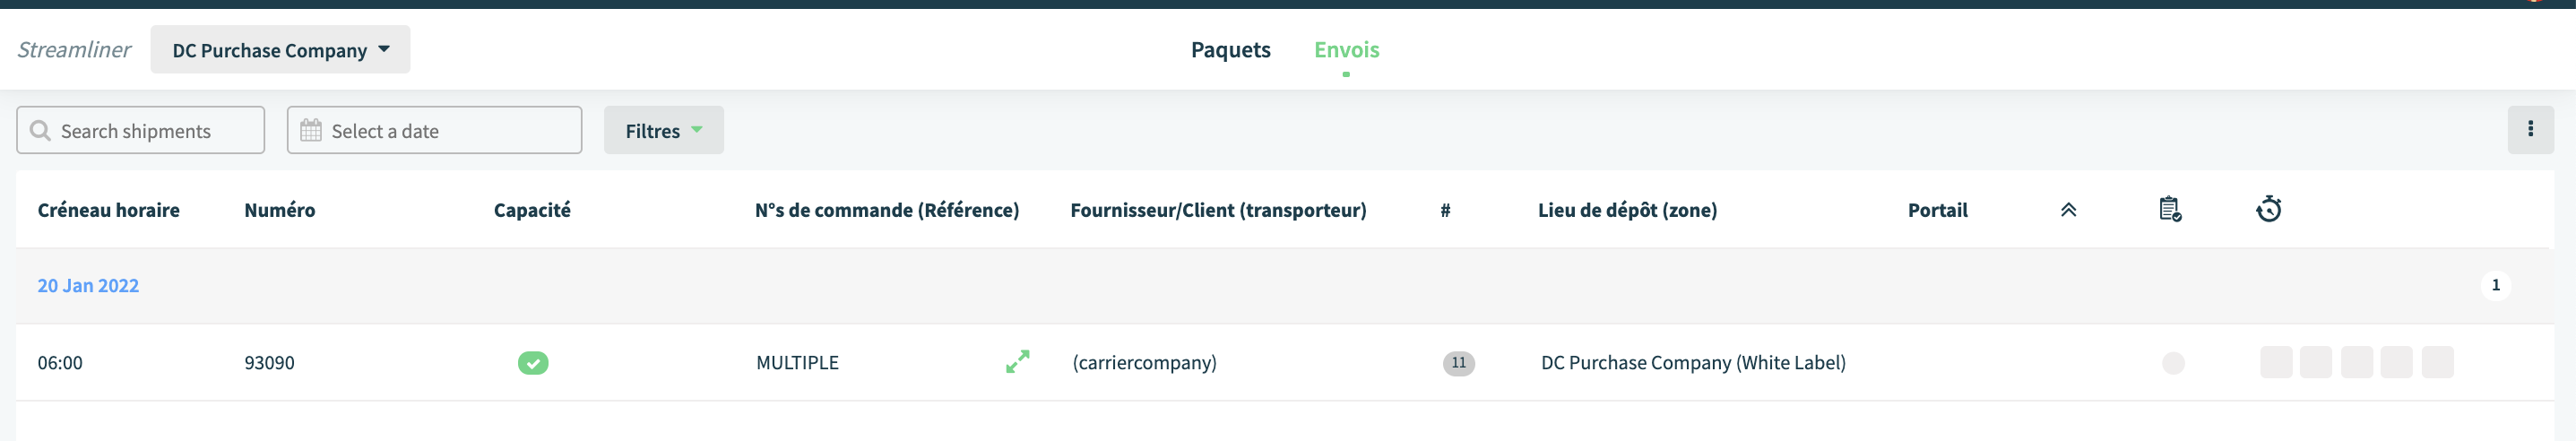The image size is (2576, 441).
Task: Click the last grey status box in the row
Action: click(x=2437, y=362)
